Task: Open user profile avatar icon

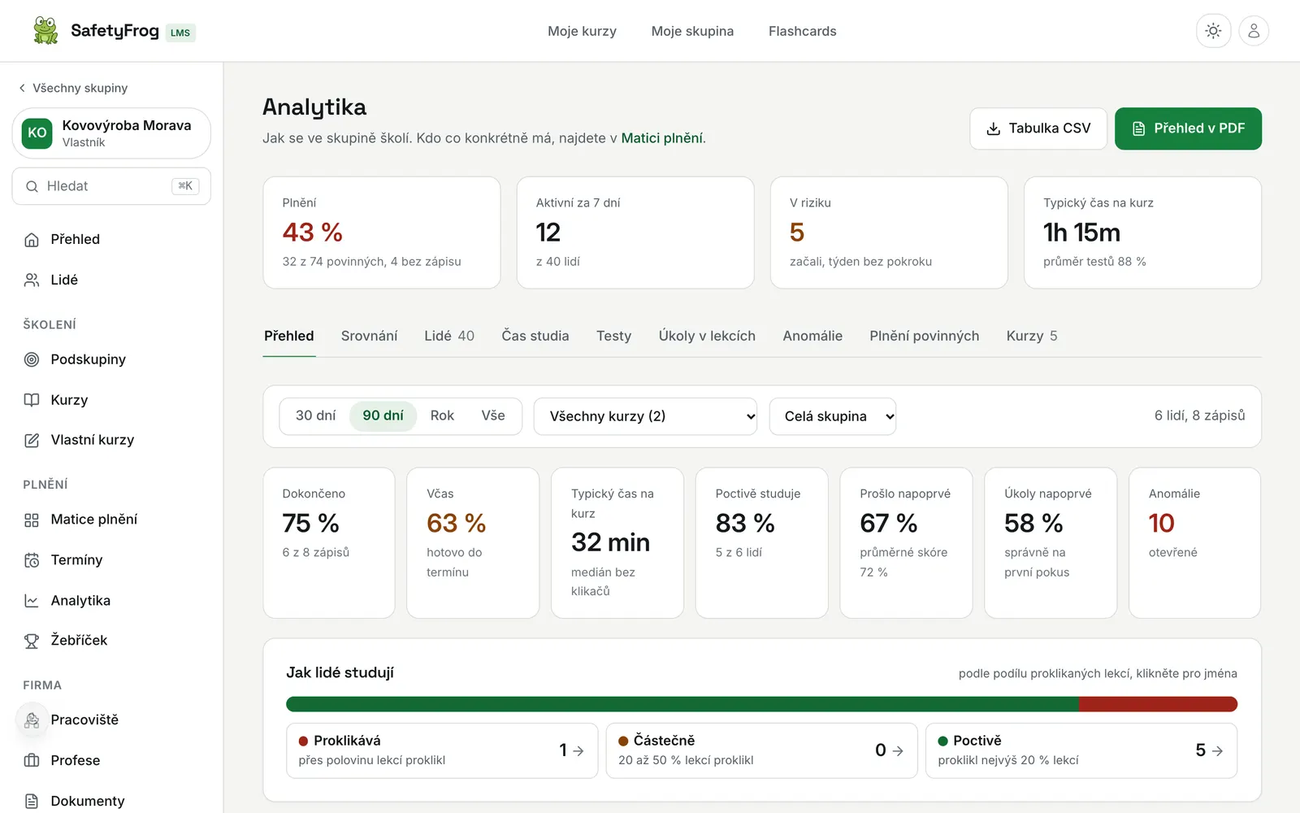Action: click(x=1254, y=31)
